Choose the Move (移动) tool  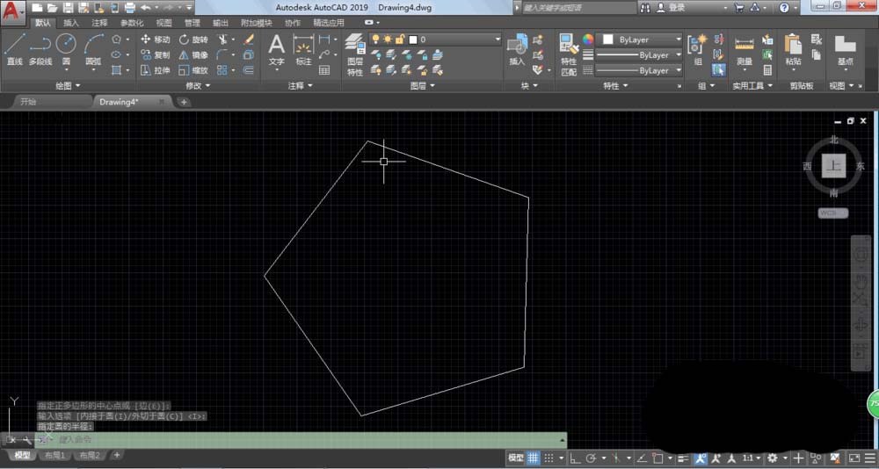(156, 40)
